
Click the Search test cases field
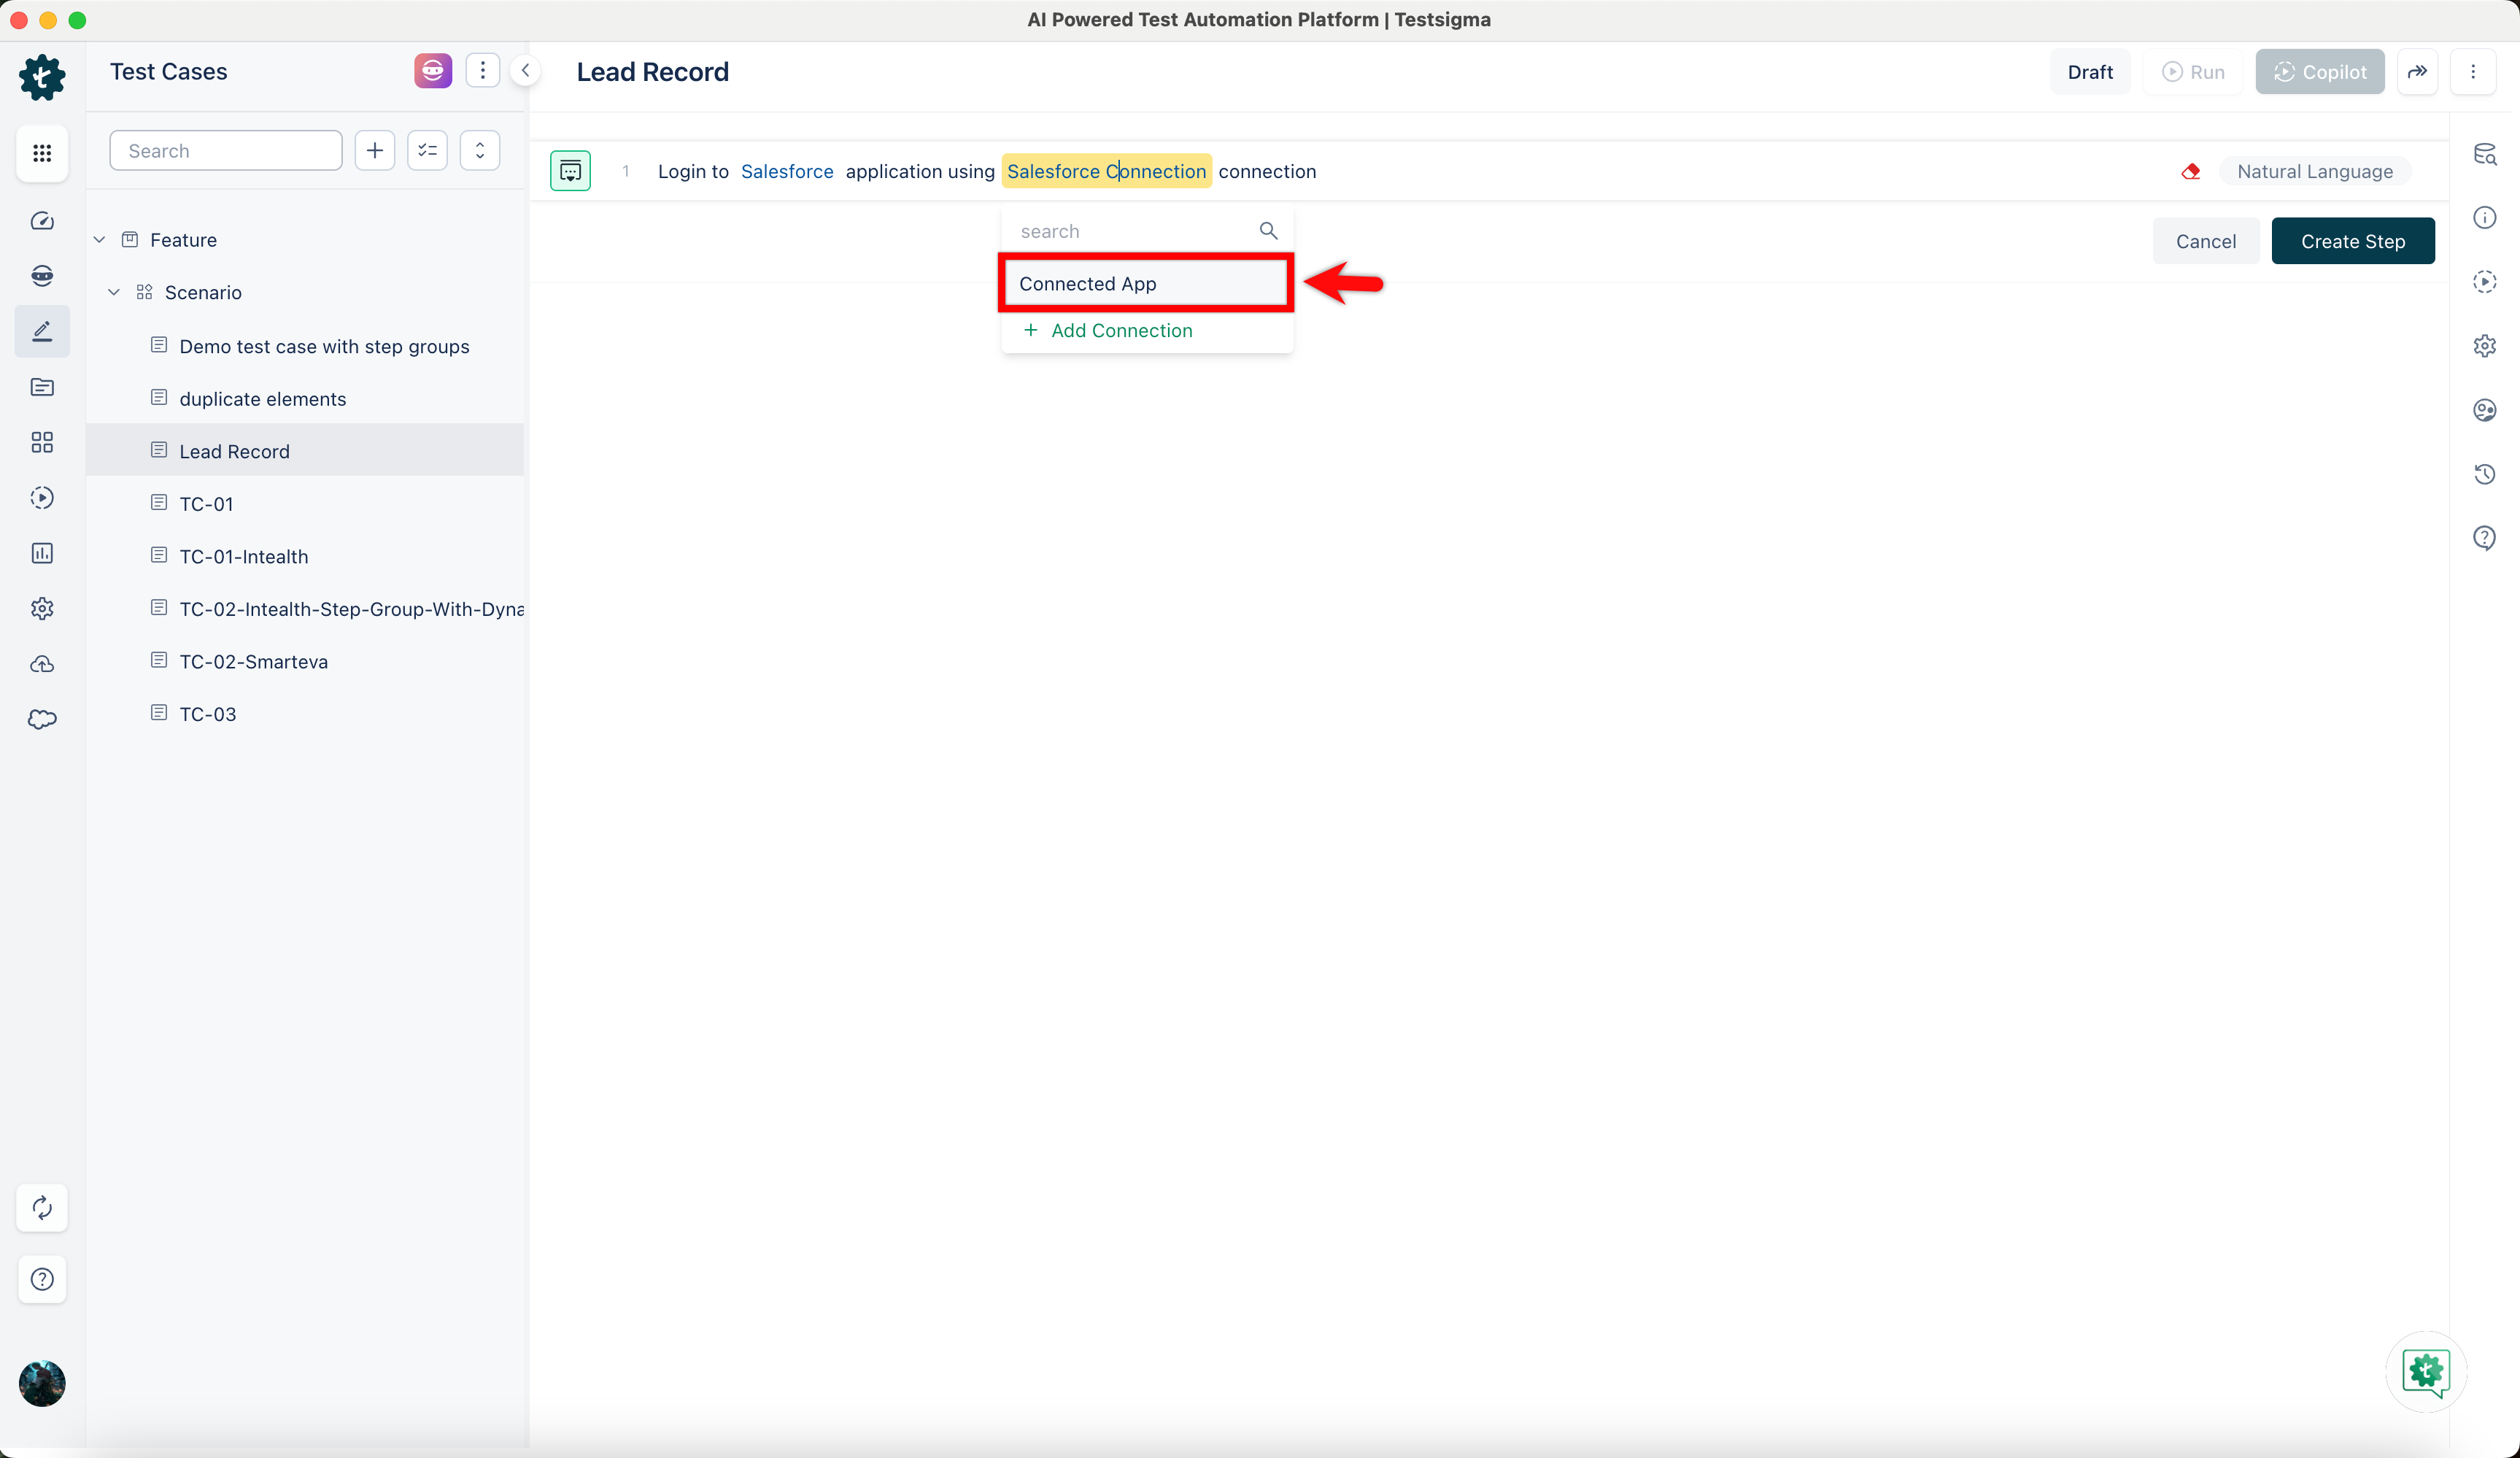pyautogui.click(x=226, y=151)
